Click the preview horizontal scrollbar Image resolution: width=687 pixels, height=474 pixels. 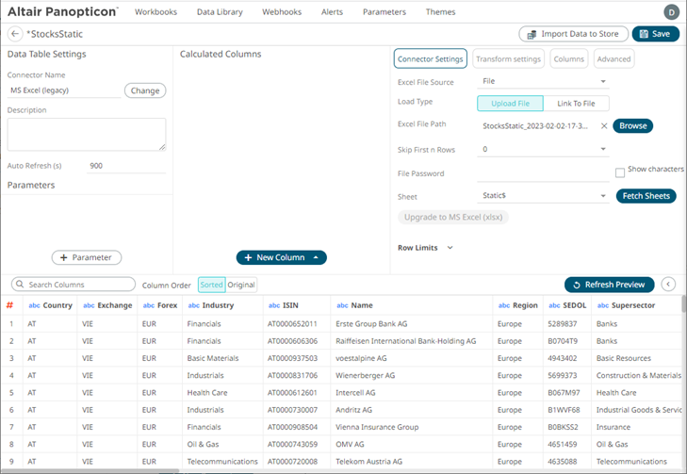point(90,471)
